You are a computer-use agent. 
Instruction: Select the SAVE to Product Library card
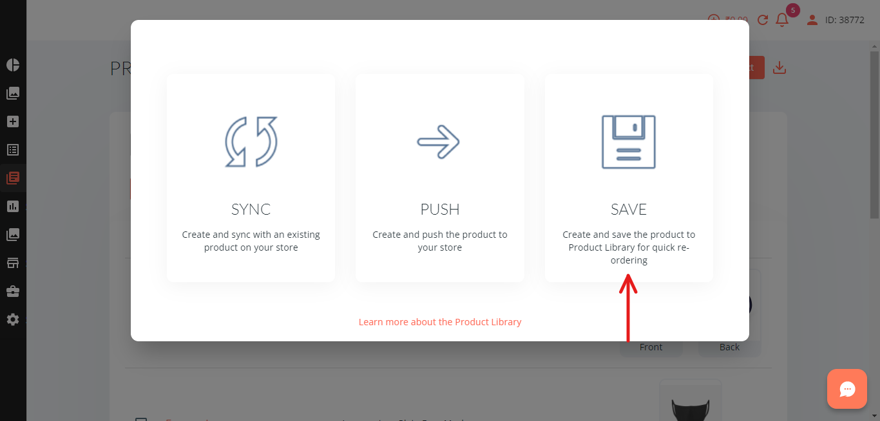tap(629, 177)
